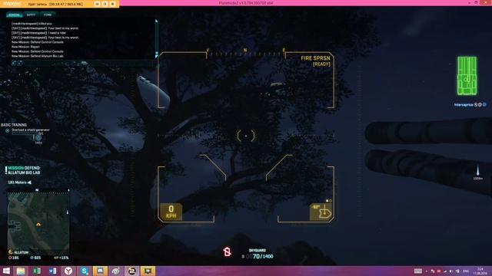Open Skype from the taskbar
The width and height of the screenshot is (492, 276).
pos(84,271)
